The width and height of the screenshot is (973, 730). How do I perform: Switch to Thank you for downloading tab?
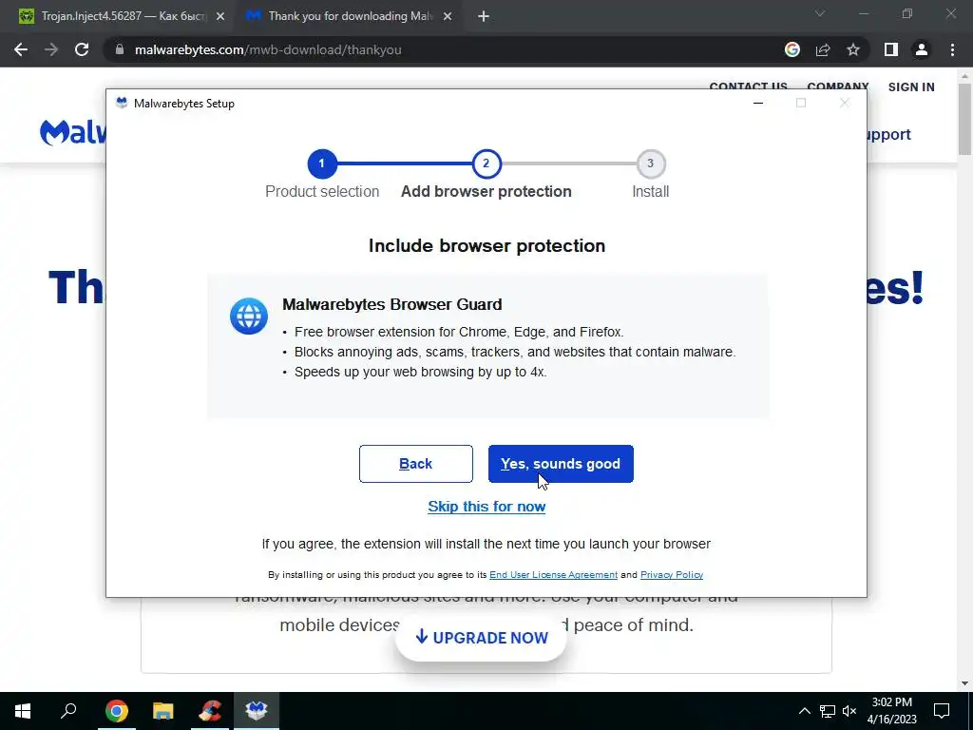click(x=348, y=16)
